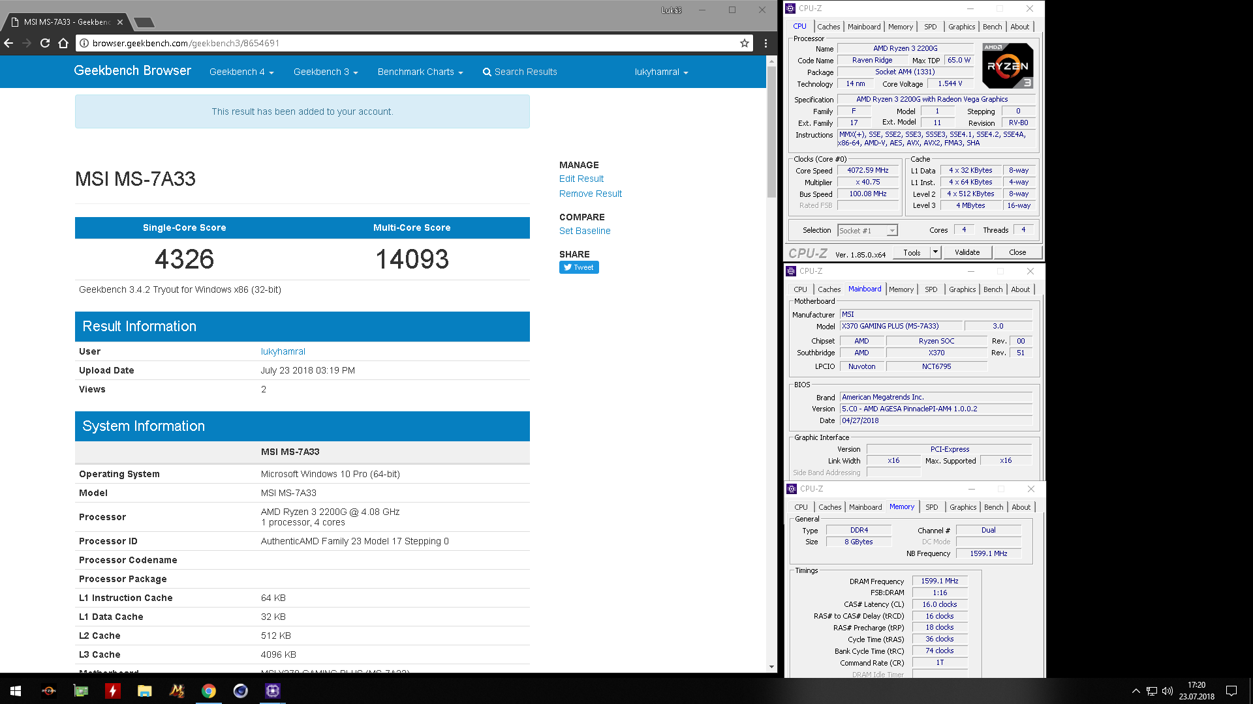This screenshot has width=1253, height=704.
Task: Go to the browser home page
Action: [63, 43]
